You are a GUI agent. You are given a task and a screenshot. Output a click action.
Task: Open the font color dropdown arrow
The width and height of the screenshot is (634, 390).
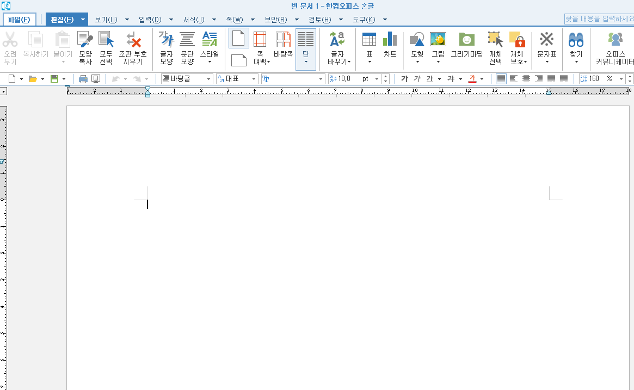pyautogui.click(x=482, y=79)
